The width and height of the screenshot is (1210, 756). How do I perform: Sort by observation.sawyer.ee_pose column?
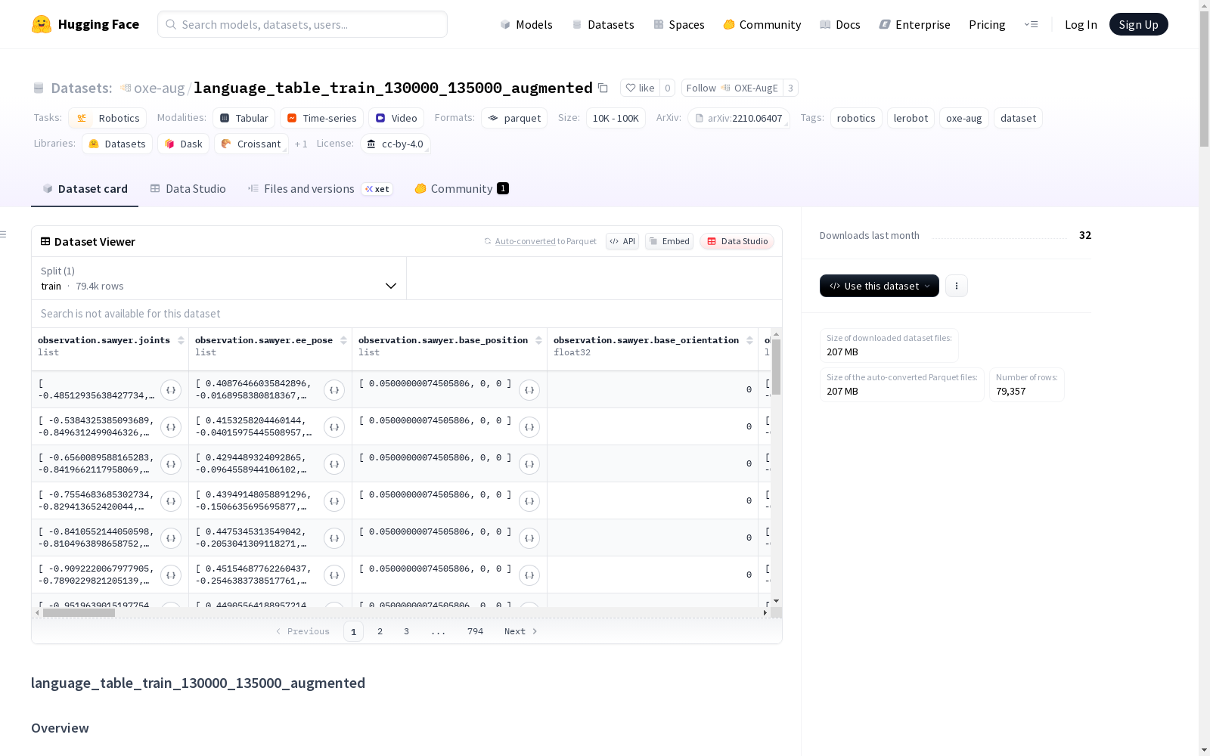click(x=344, y=340)
